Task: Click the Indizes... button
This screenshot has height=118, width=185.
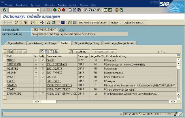Action: pos(116,22)
